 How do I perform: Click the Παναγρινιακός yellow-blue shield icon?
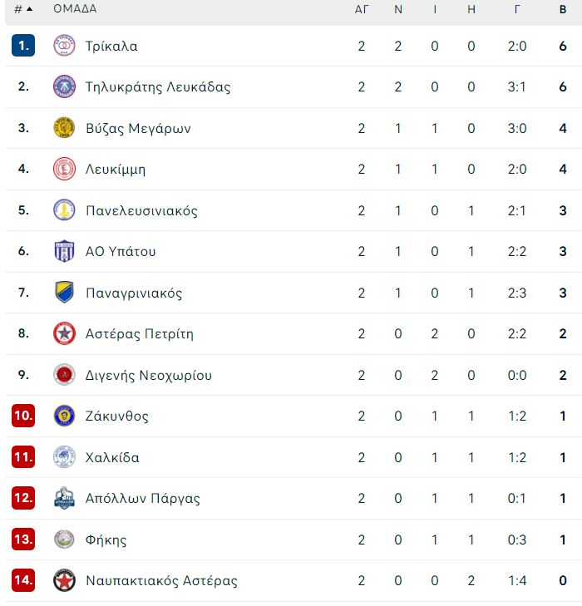tap(64, 292)
